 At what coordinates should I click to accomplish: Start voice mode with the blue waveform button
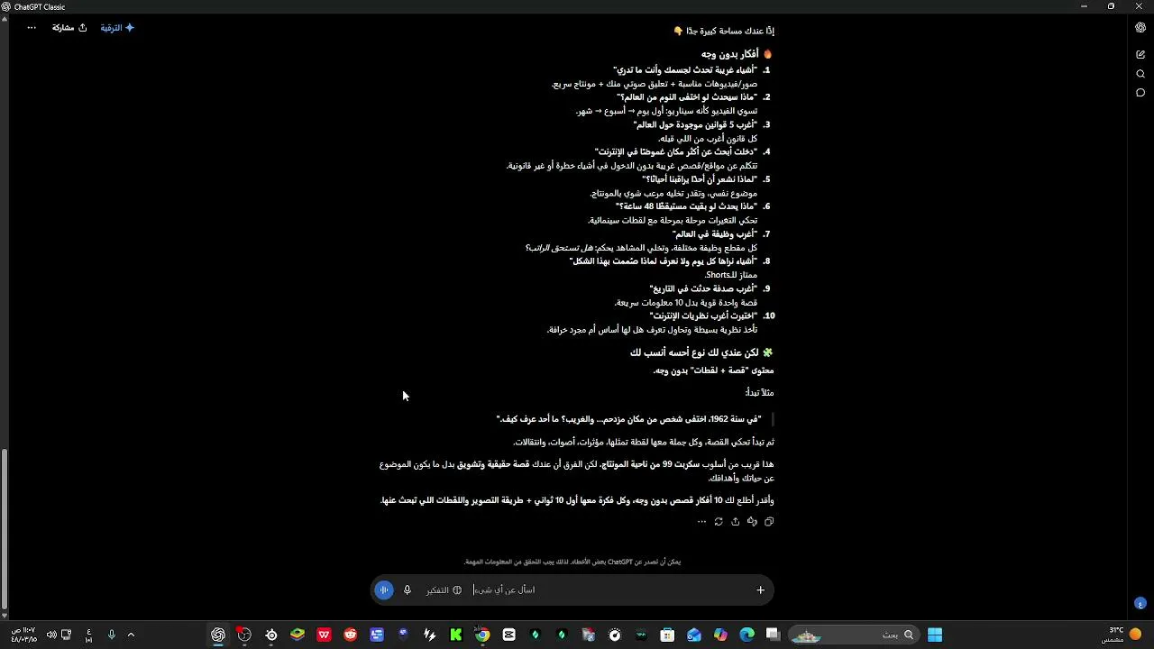[384, 590]
